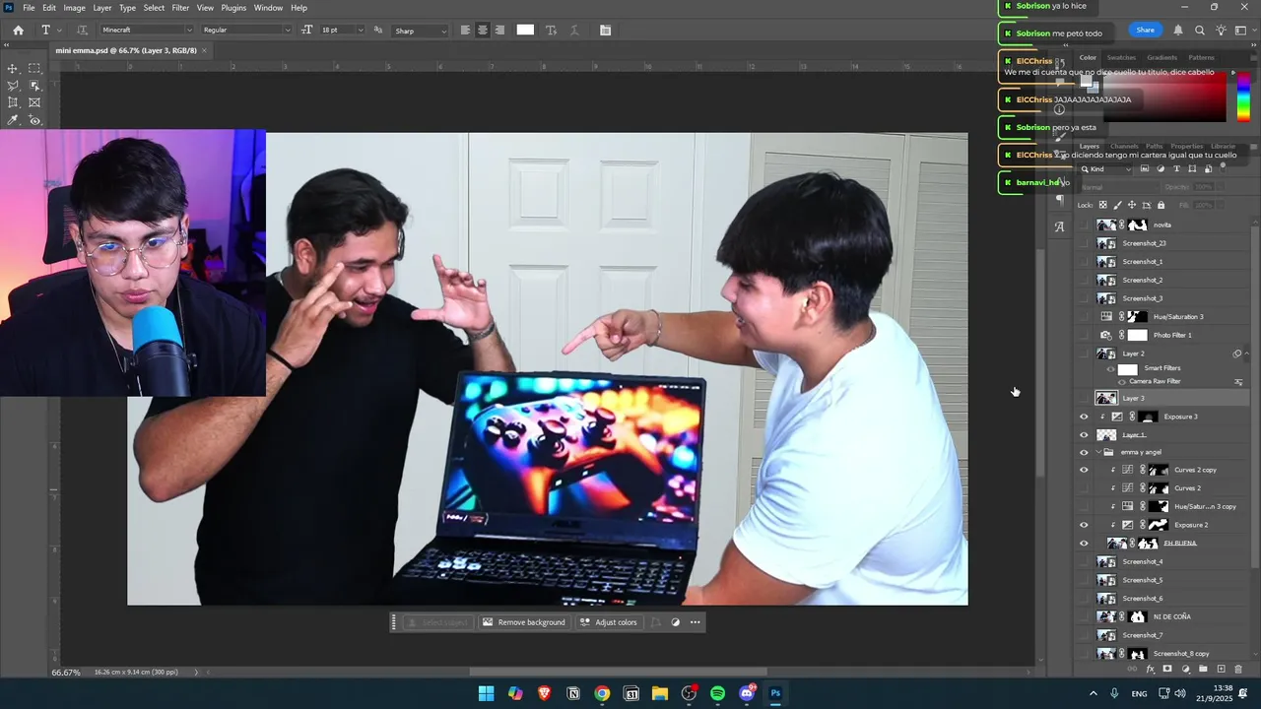This screenshot has width=1261, height=709.
Task: Open the Type tool preset picker arrow
Action: 59,30
